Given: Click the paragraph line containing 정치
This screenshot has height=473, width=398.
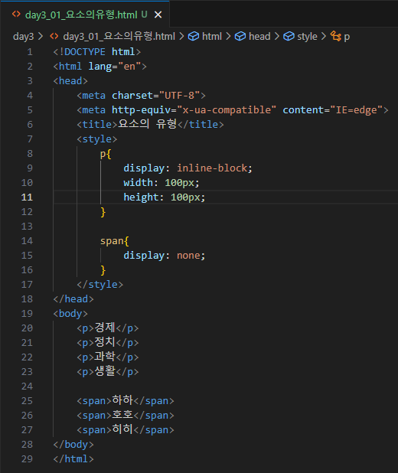Looking at the screenshot, I should point(108,342).
